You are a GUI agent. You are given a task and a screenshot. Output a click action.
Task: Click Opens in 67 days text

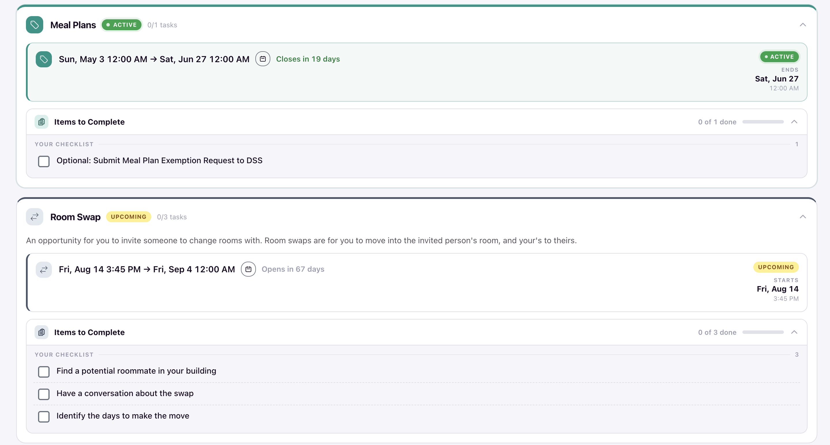(x=293, y=269)
